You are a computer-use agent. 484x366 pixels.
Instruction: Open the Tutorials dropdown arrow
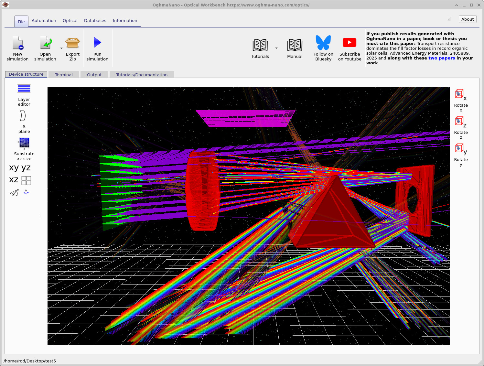tap(276, 48)
